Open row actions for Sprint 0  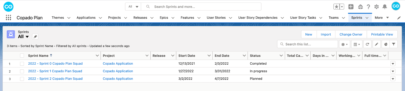(393, 64)
